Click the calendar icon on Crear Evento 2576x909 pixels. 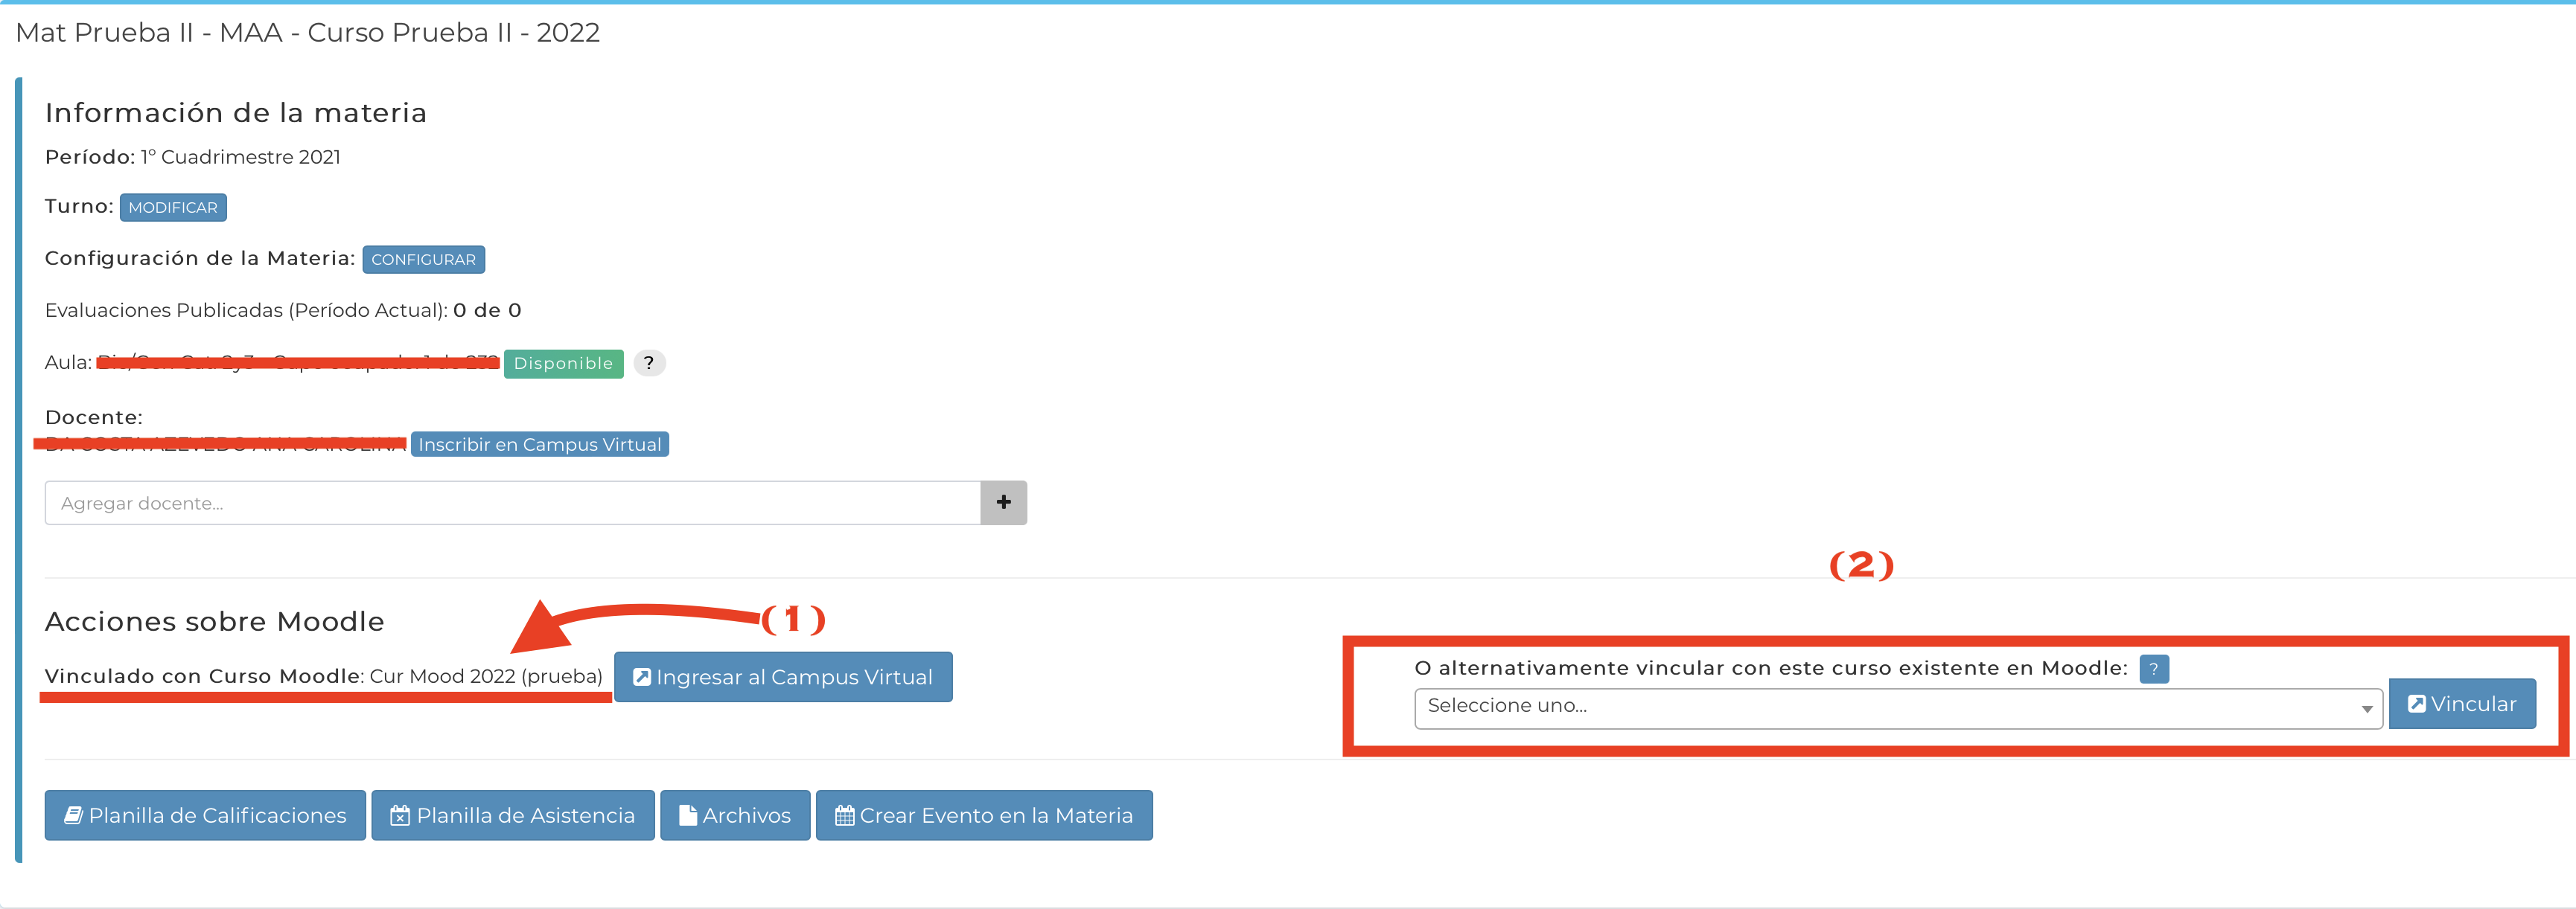pos(844,815)
